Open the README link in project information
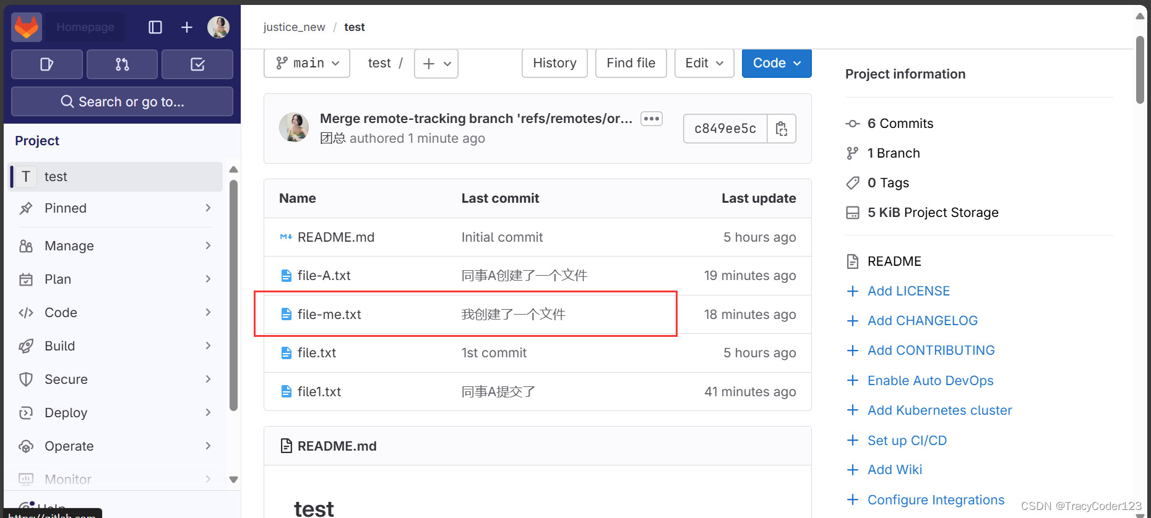 coord(894,261)
